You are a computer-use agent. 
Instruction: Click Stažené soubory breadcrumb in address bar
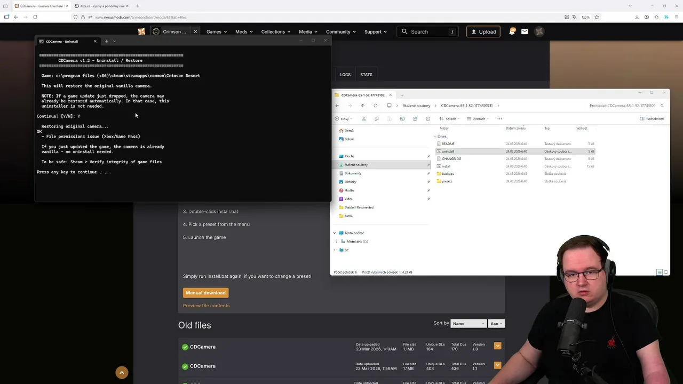coord(416,106)
